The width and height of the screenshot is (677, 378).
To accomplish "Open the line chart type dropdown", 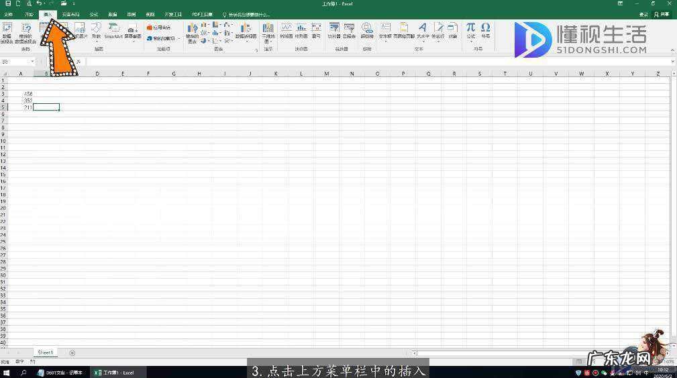I will (205, 33).
